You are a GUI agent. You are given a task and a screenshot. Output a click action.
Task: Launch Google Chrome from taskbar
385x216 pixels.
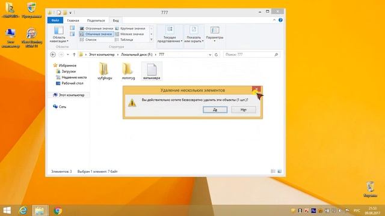coord(58,211)
